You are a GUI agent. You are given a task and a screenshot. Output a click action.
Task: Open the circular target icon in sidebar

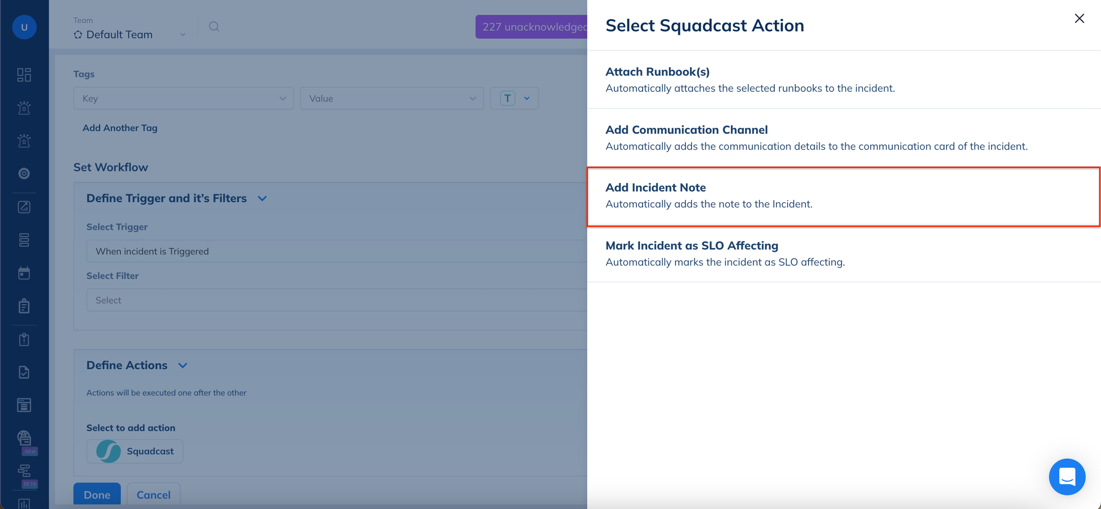tap(24, 173)
